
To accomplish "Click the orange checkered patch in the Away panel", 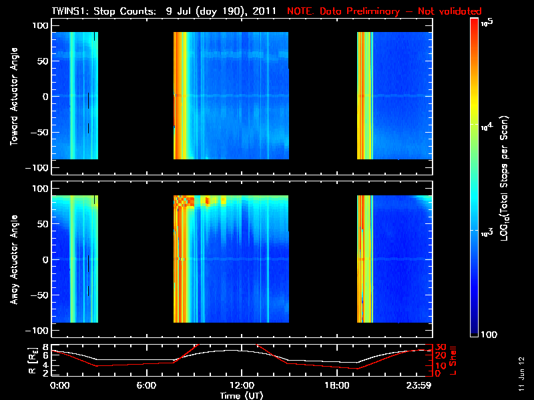I will pos(184,201).
